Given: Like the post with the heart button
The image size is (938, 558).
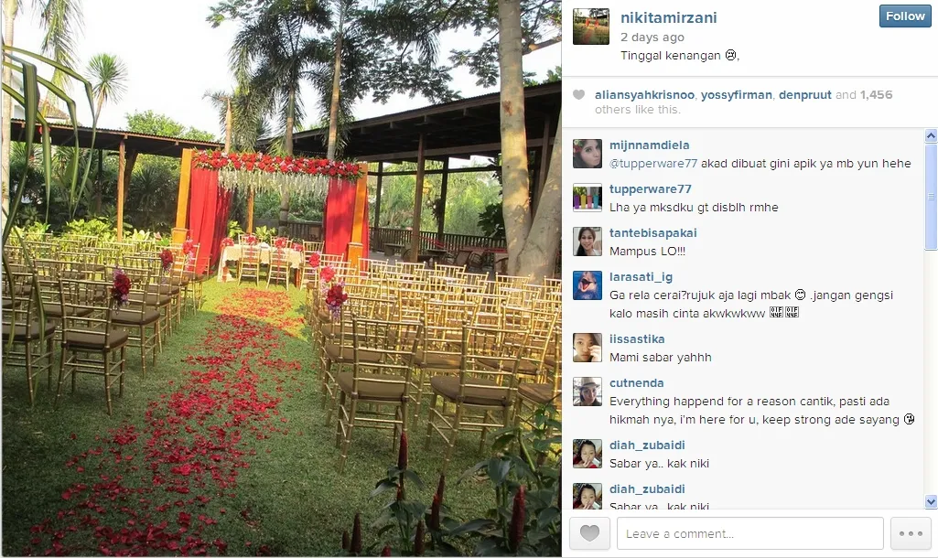Looking at the screenshot, I should click(x=589, y=533).
